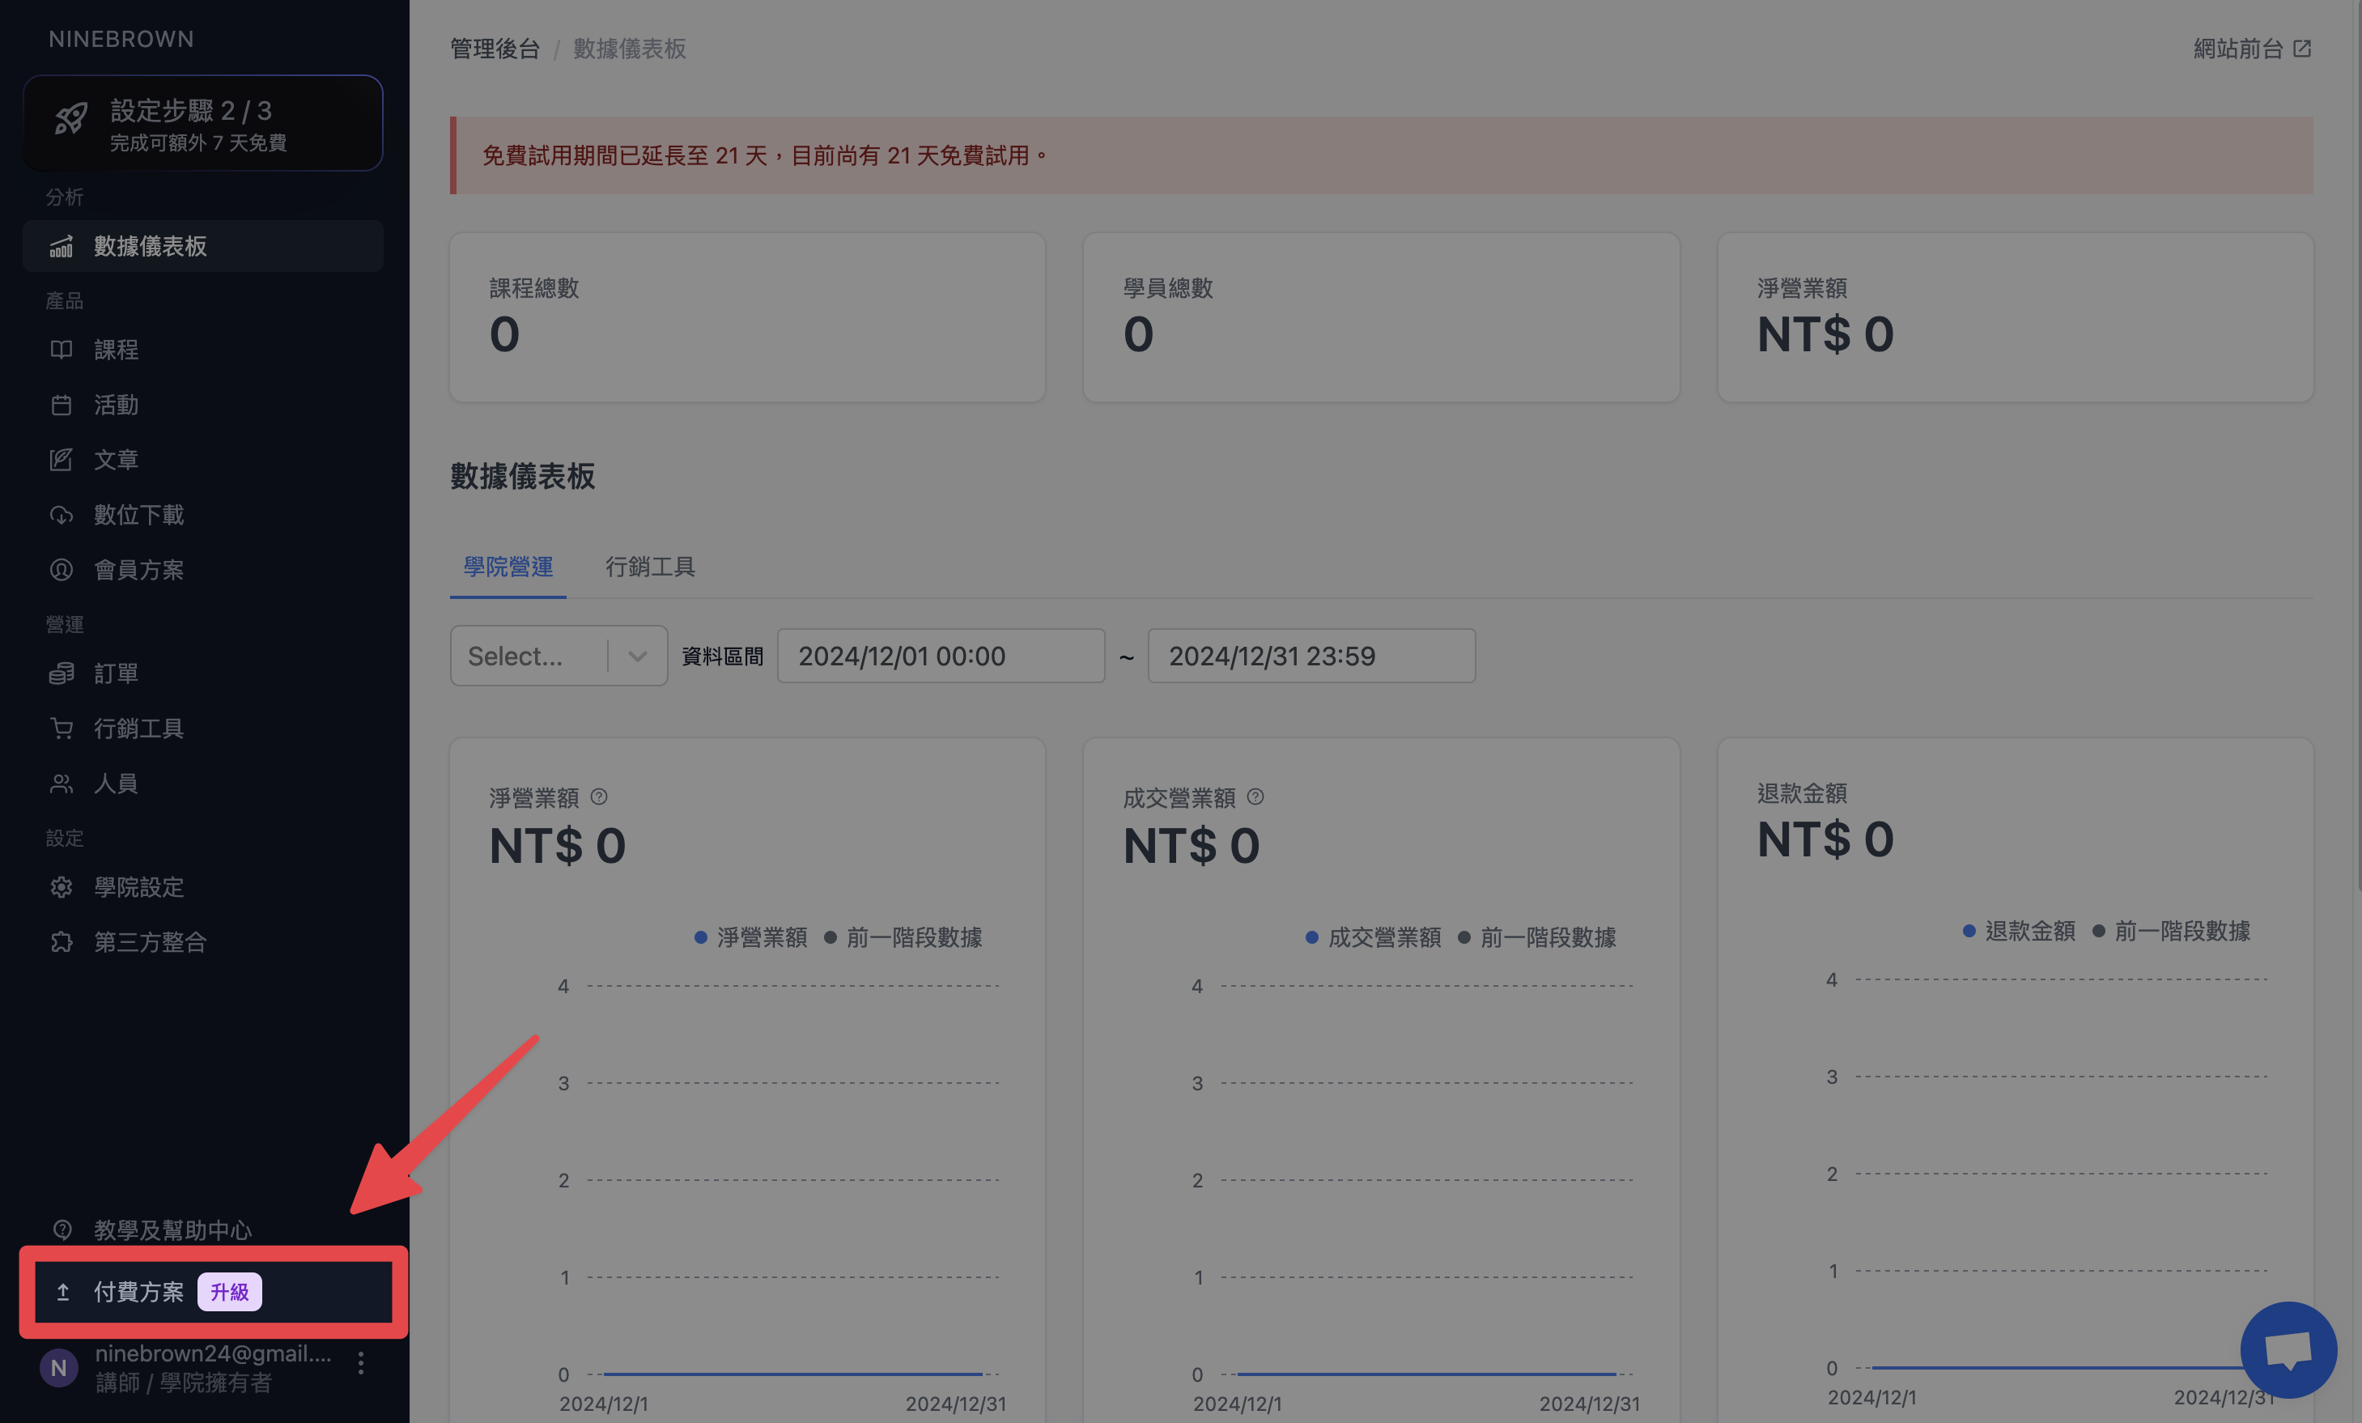Image resolution: width=2362 pixels, height=1423 pixels.
Task: Toggle 退款金額 legend item
Action: point(2019,930)
